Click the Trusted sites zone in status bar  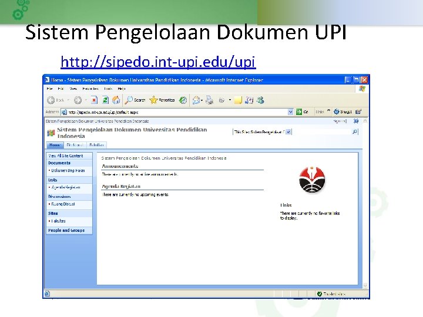(331, 294)
